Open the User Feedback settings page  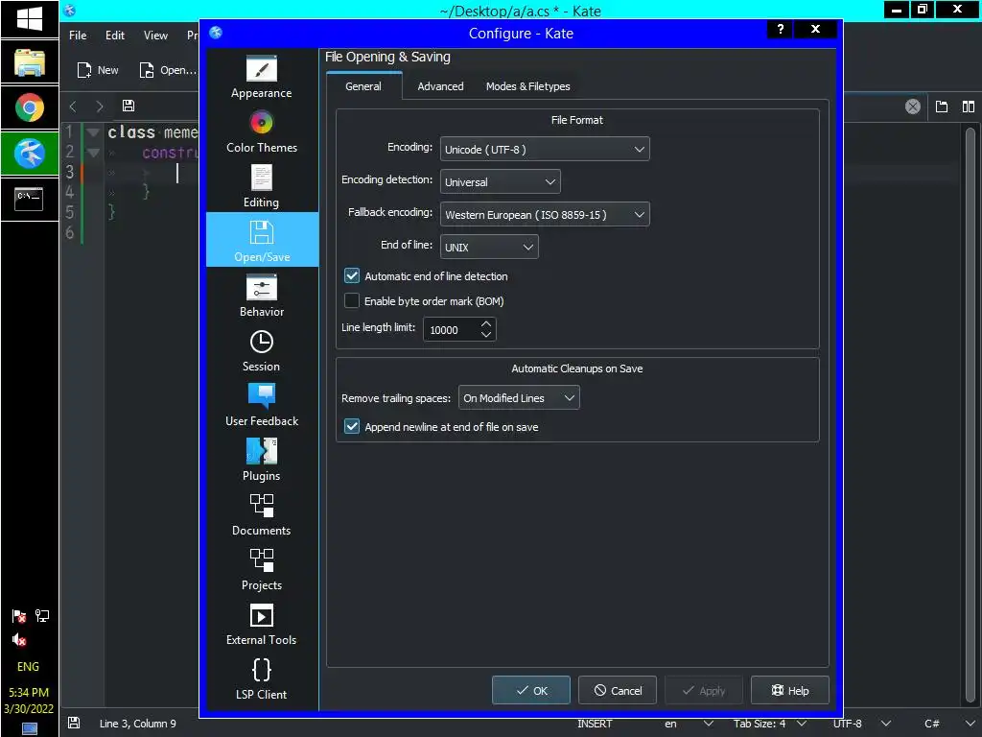pyautogui.click(x=262, y=404)
